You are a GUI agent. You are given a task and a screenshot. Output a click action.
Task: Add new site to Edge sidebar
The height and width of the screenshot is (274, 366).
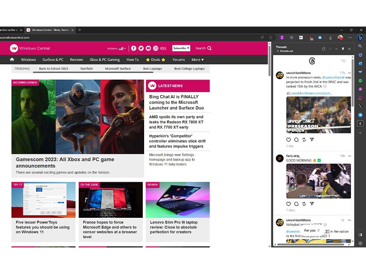[360, 133]
